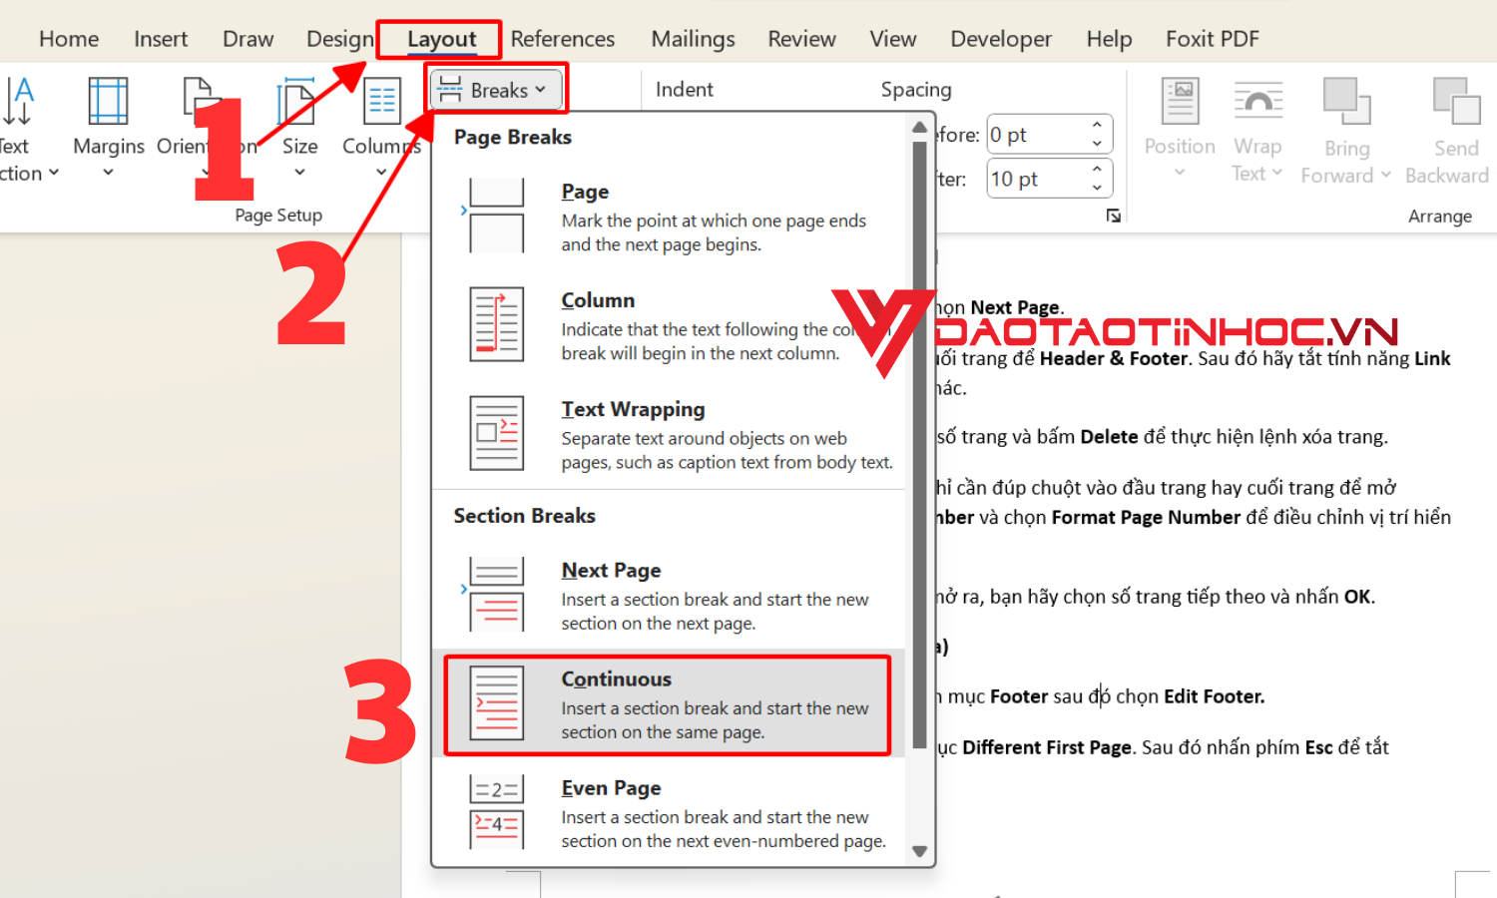Screen dimensions: 1497x898
Task: Open the References tab
Action: click(x=563, y=39)
